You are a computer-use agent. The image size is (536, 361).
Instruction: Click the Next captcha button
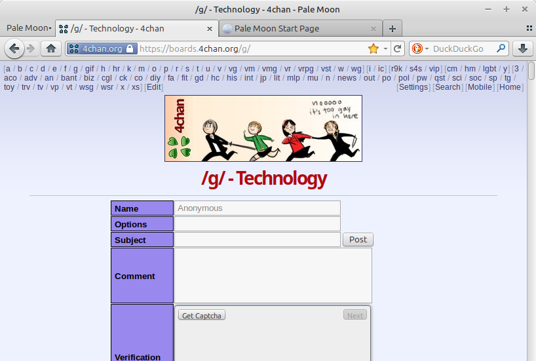[355, 316]
